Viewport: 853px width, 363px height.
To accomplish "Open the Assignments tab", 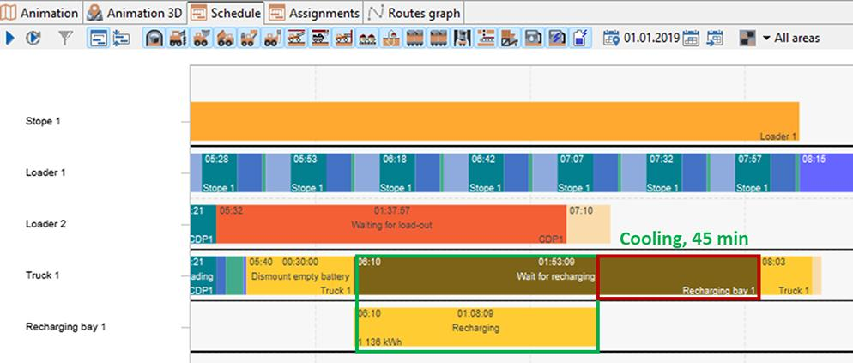I will tap(314, 13).
